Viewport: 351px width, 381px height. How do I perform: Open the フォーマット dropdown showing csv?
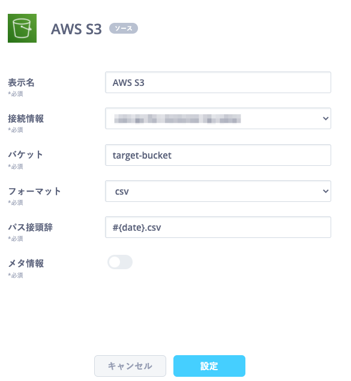pyautogui.click(x=218, y=191)
